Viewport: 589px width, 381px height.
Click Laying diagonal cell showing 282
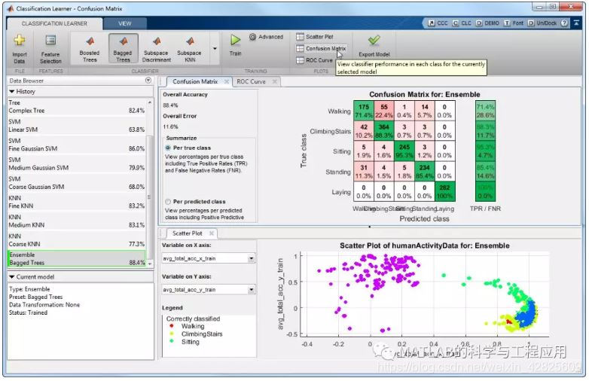[444, 191]
